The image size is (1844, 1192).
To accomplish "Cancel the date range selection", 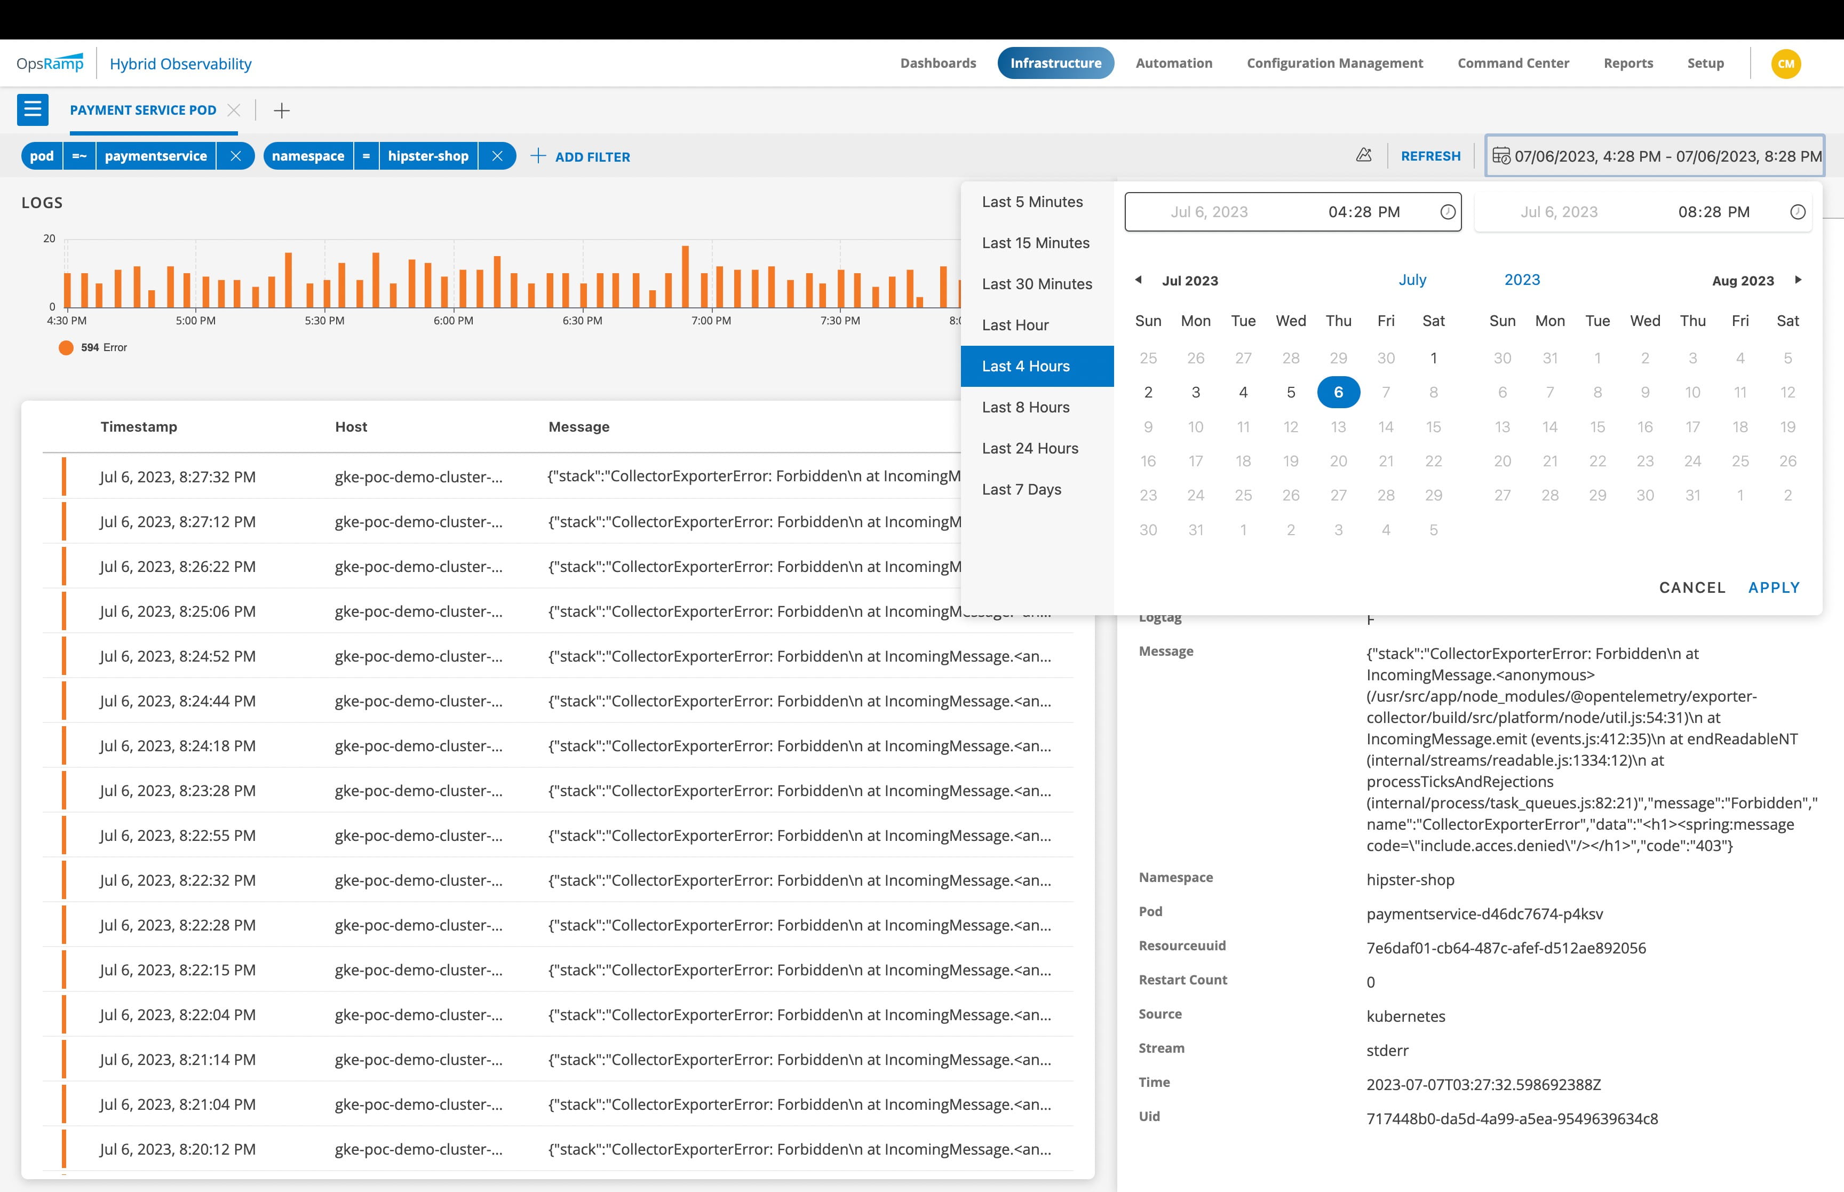I will [x=1691, y=587].
